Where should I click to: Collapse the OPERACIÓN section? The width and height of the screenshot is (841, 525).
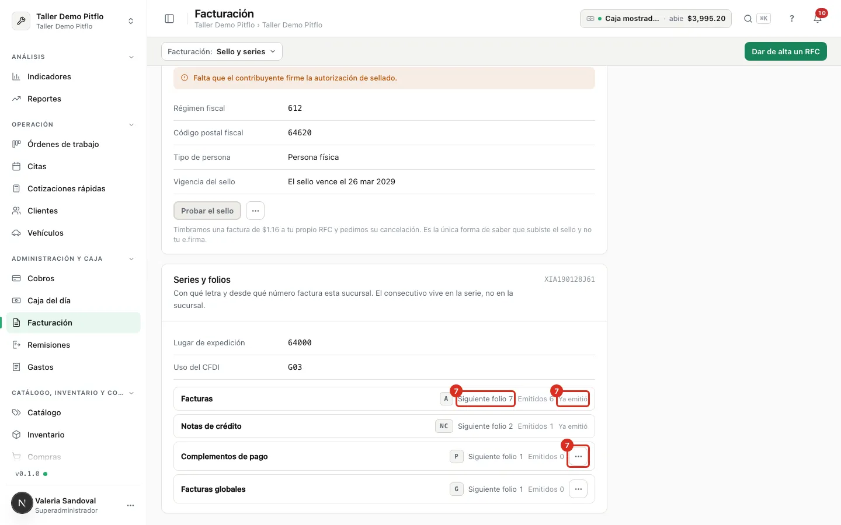click(x=131, y=125)
